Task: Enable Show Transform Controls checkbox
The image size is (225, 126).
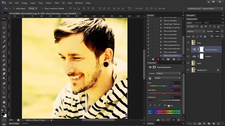Action: (42, 8)
